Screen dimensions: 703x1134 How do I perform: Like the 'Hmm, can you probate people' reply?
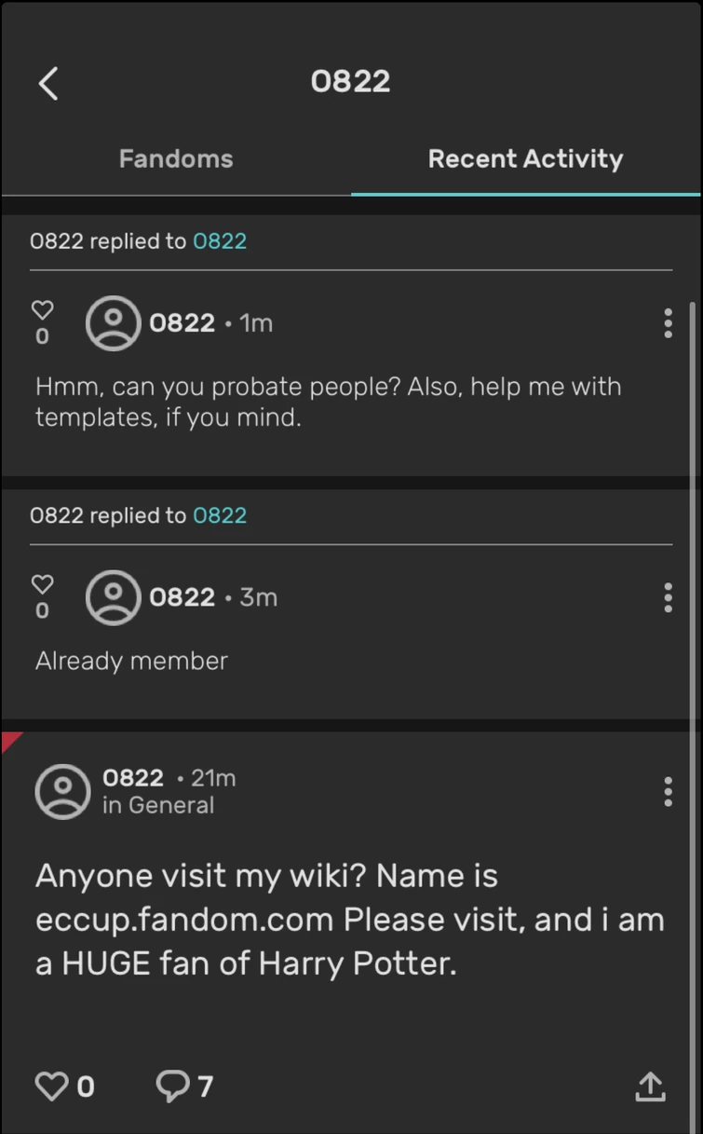pos(43,309)
